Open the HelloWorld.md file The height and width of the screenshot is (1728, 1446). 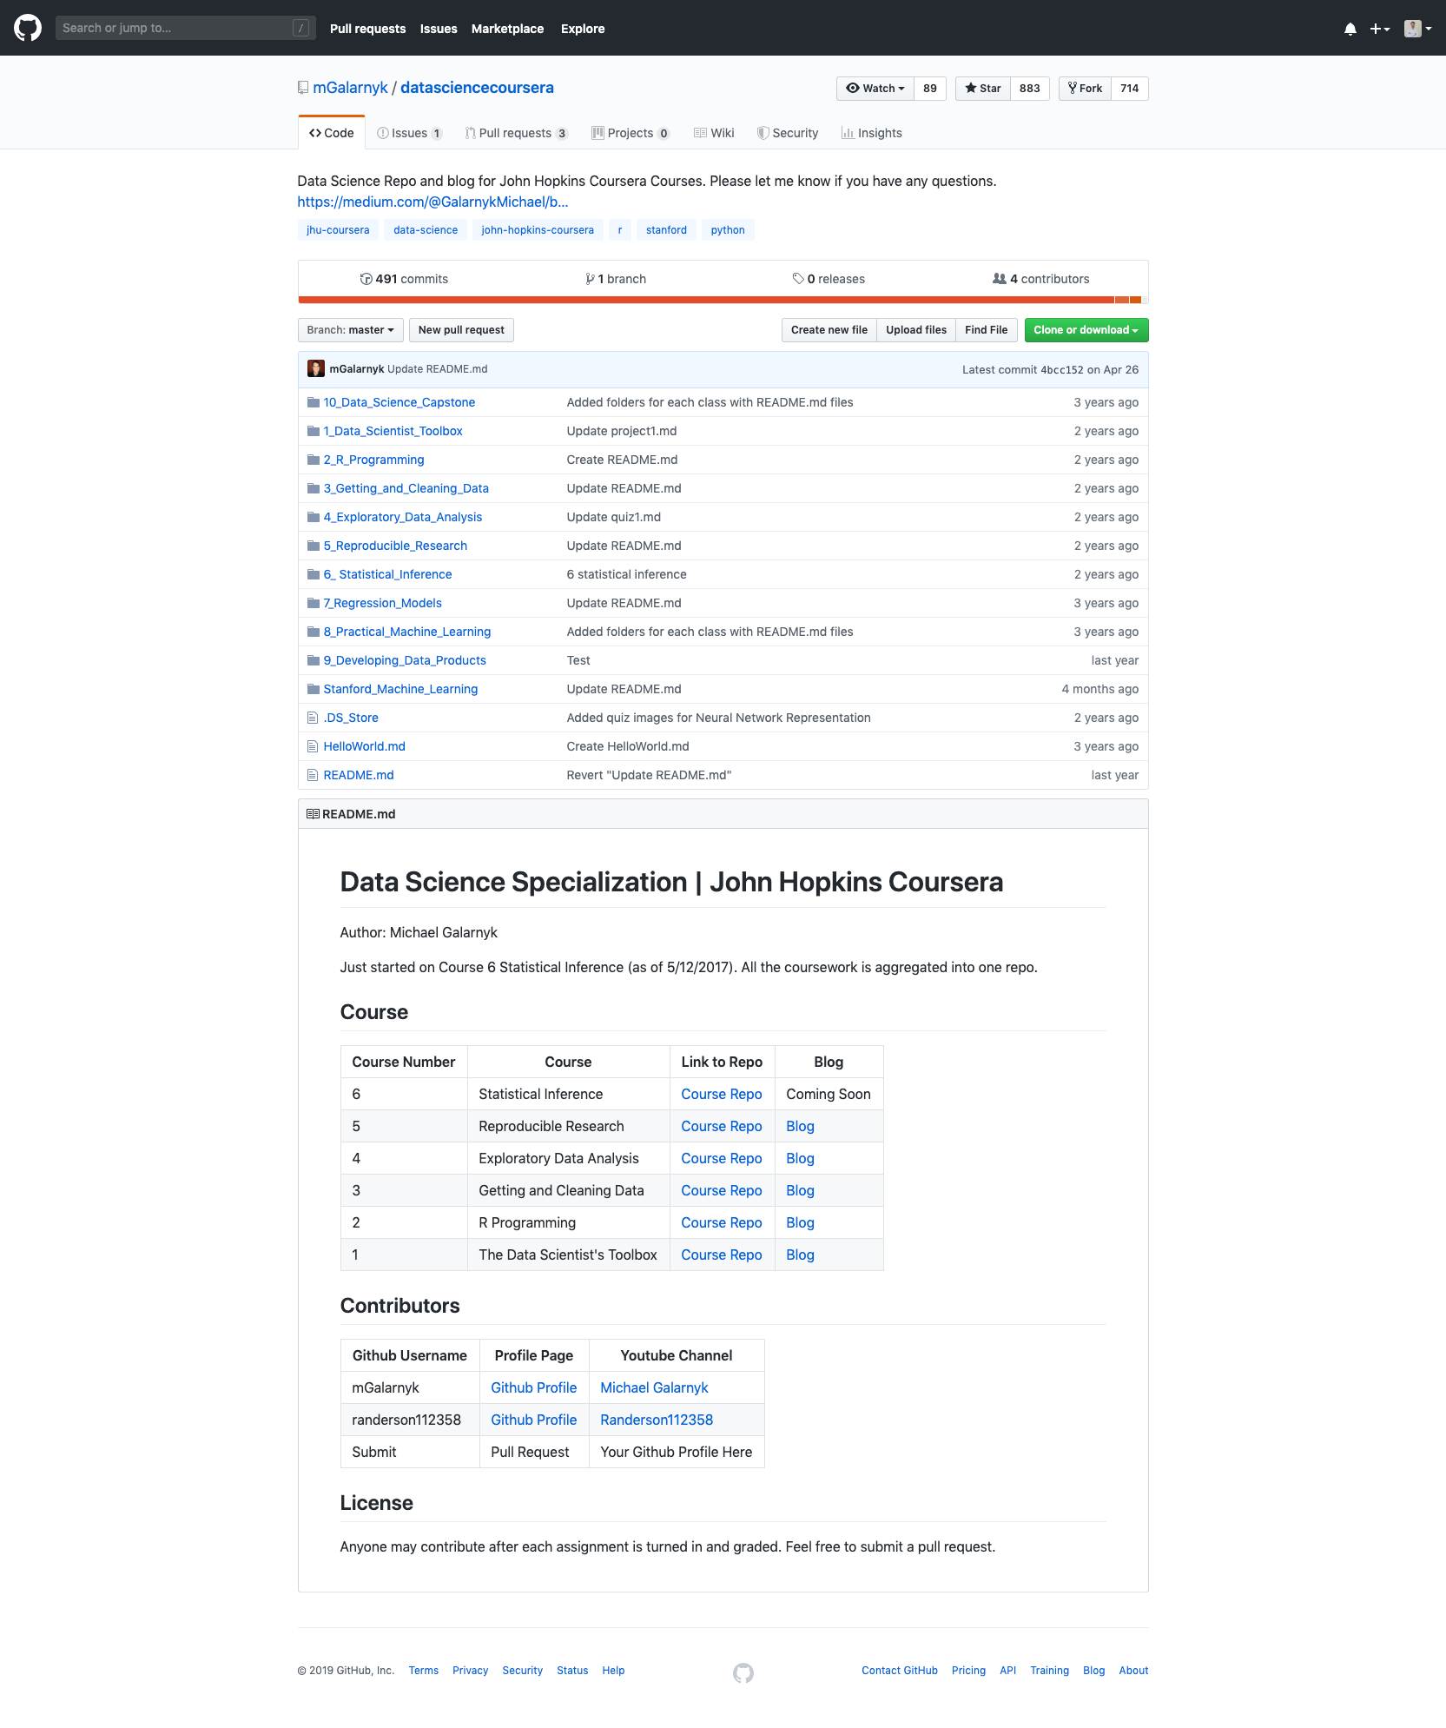tap(364, 746)
